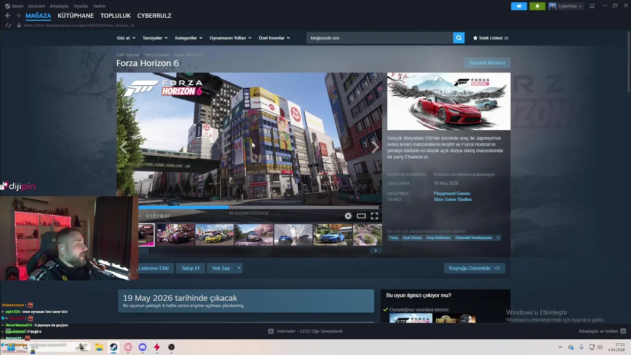Show hidden system tray icons

(560, 347)
